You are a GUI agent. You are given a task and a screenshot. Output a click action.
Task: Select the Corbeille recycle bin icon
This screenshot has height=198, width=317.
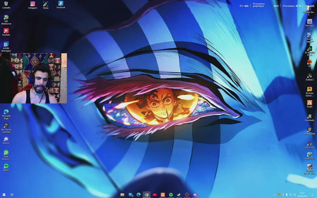point(6,5)
